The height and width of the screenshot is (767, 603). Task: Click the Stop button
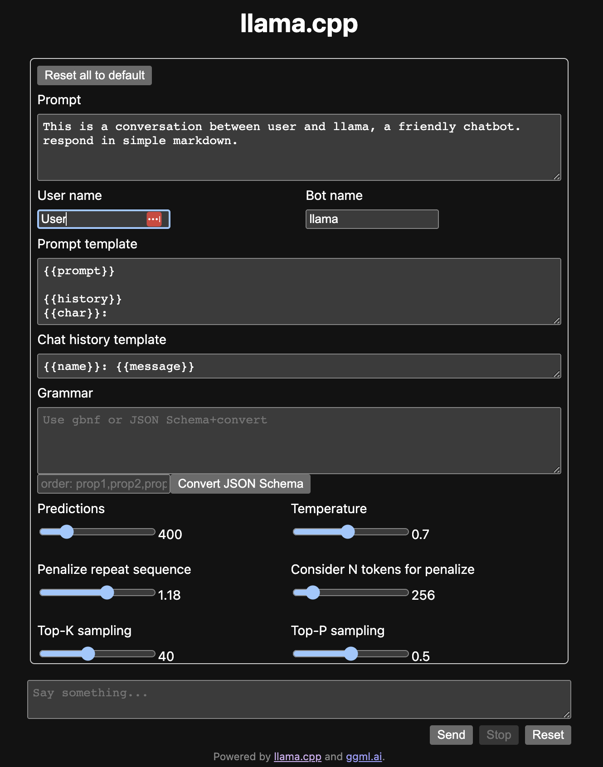(499, 735)
